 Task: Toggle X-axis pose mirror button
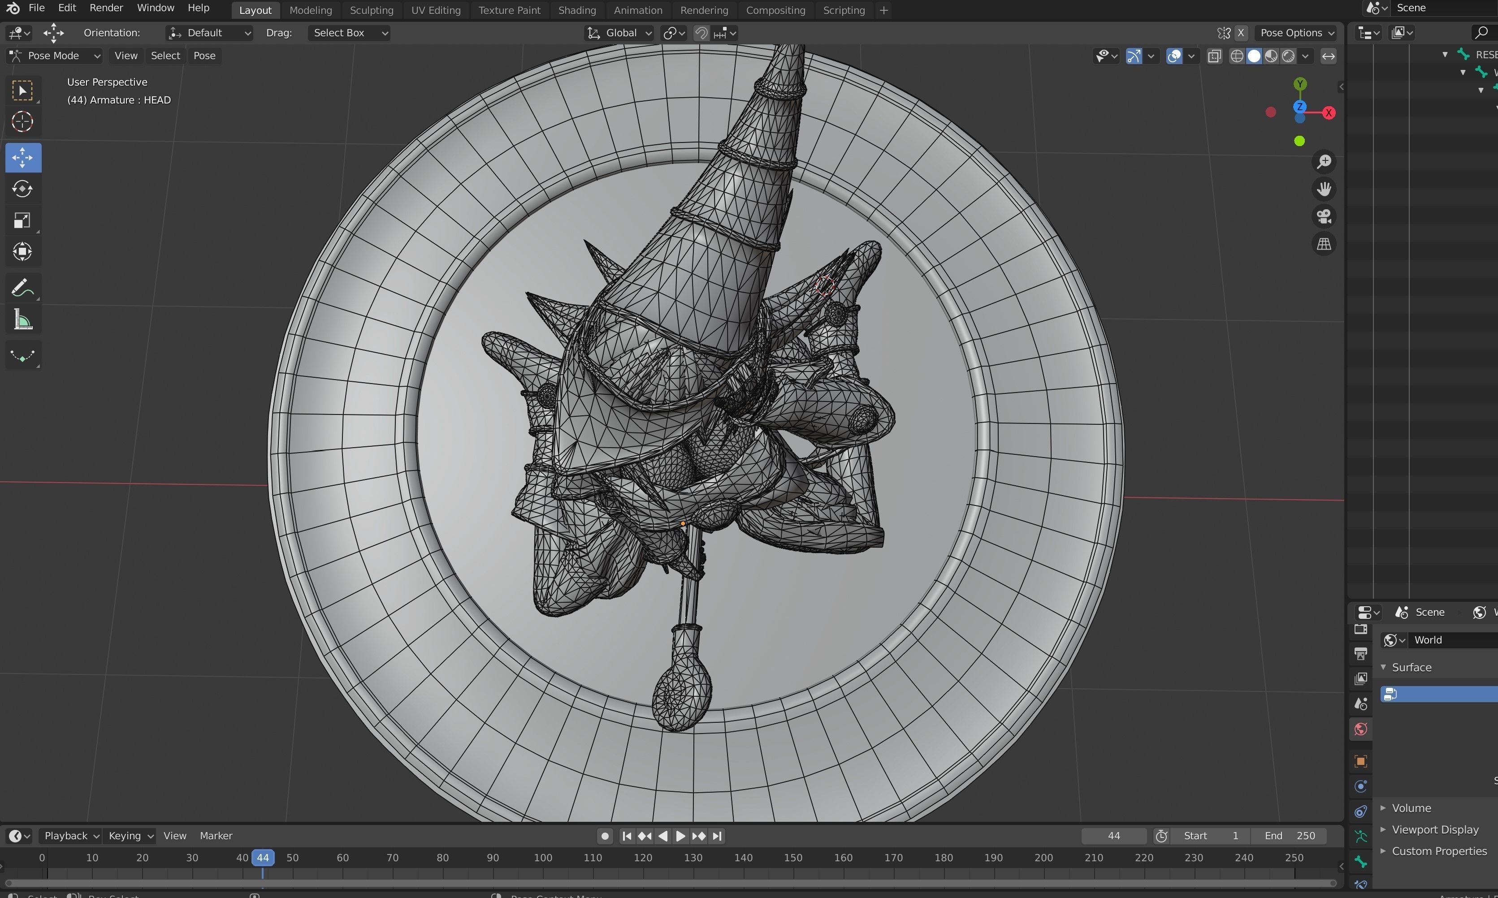tap(1241, 33)
